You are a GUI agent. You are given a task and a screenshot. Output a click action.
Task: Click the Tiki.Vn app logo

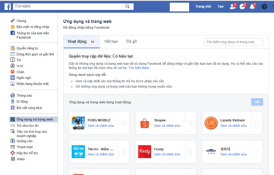[78, 152]
